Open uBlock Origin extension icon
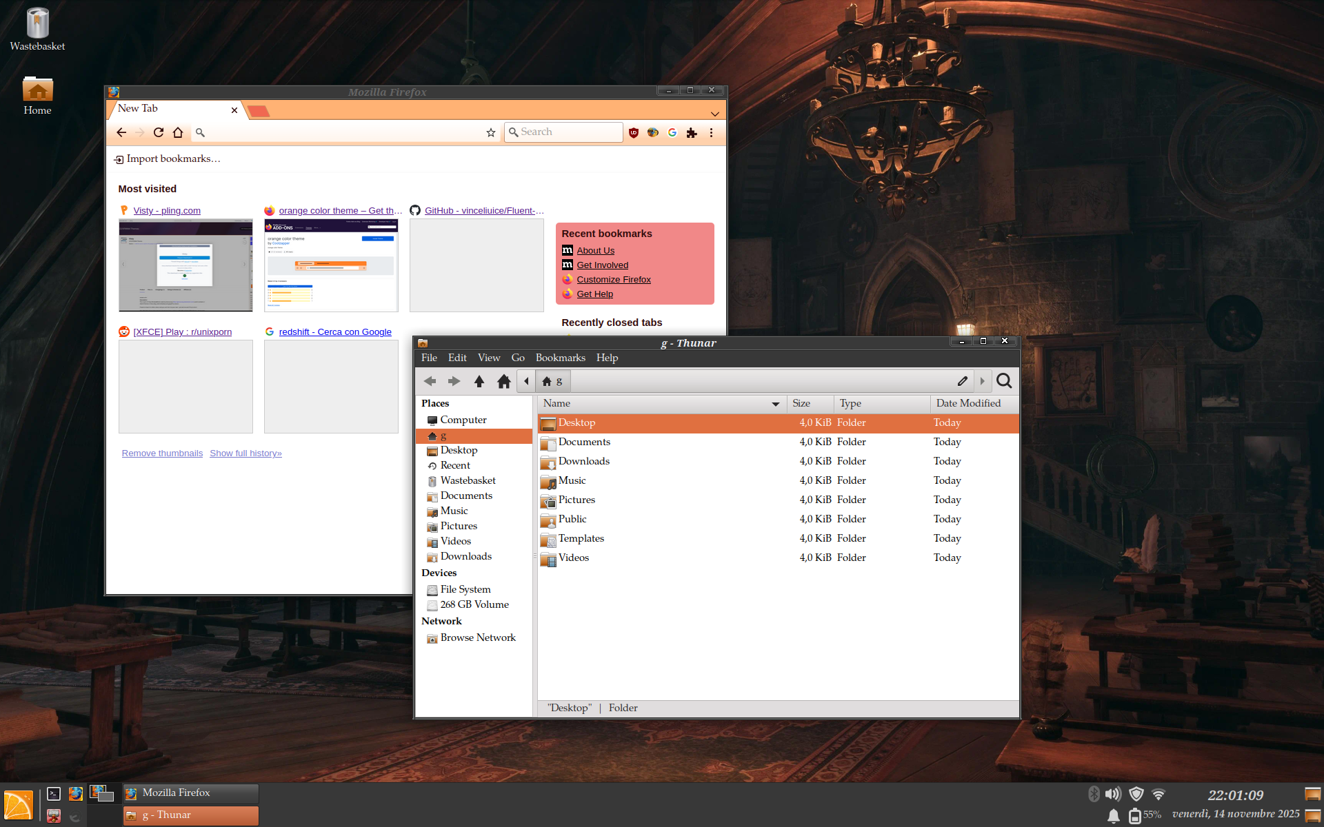Screen dimensions: 1324x827 [x=634, y=132]
